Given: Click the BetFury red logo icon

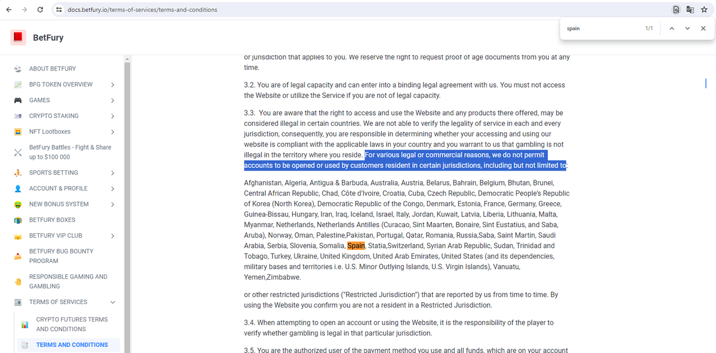Looking at the screenshot, I should coord(18,38).
